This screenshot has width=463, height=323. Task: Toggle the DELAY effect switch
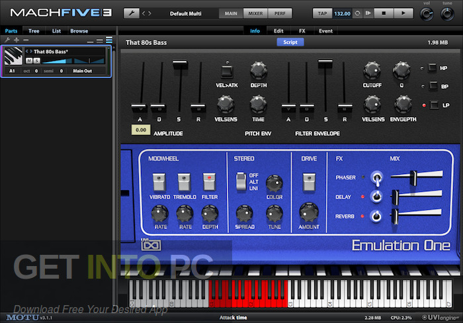[x=376, y=197]
